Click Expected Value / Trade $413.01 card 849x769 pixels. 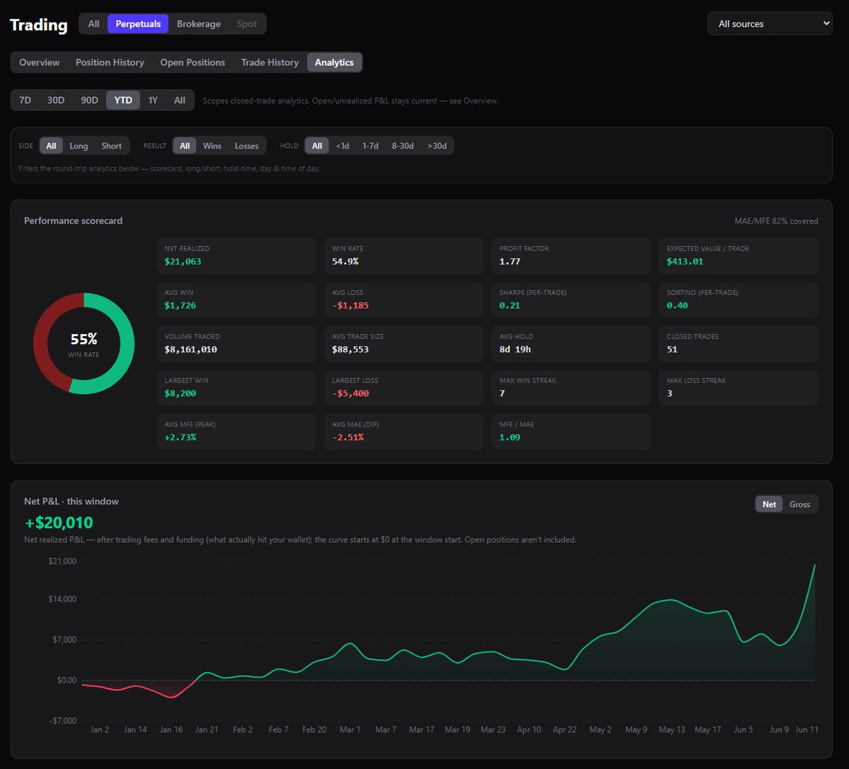click(x=739, y=255)
